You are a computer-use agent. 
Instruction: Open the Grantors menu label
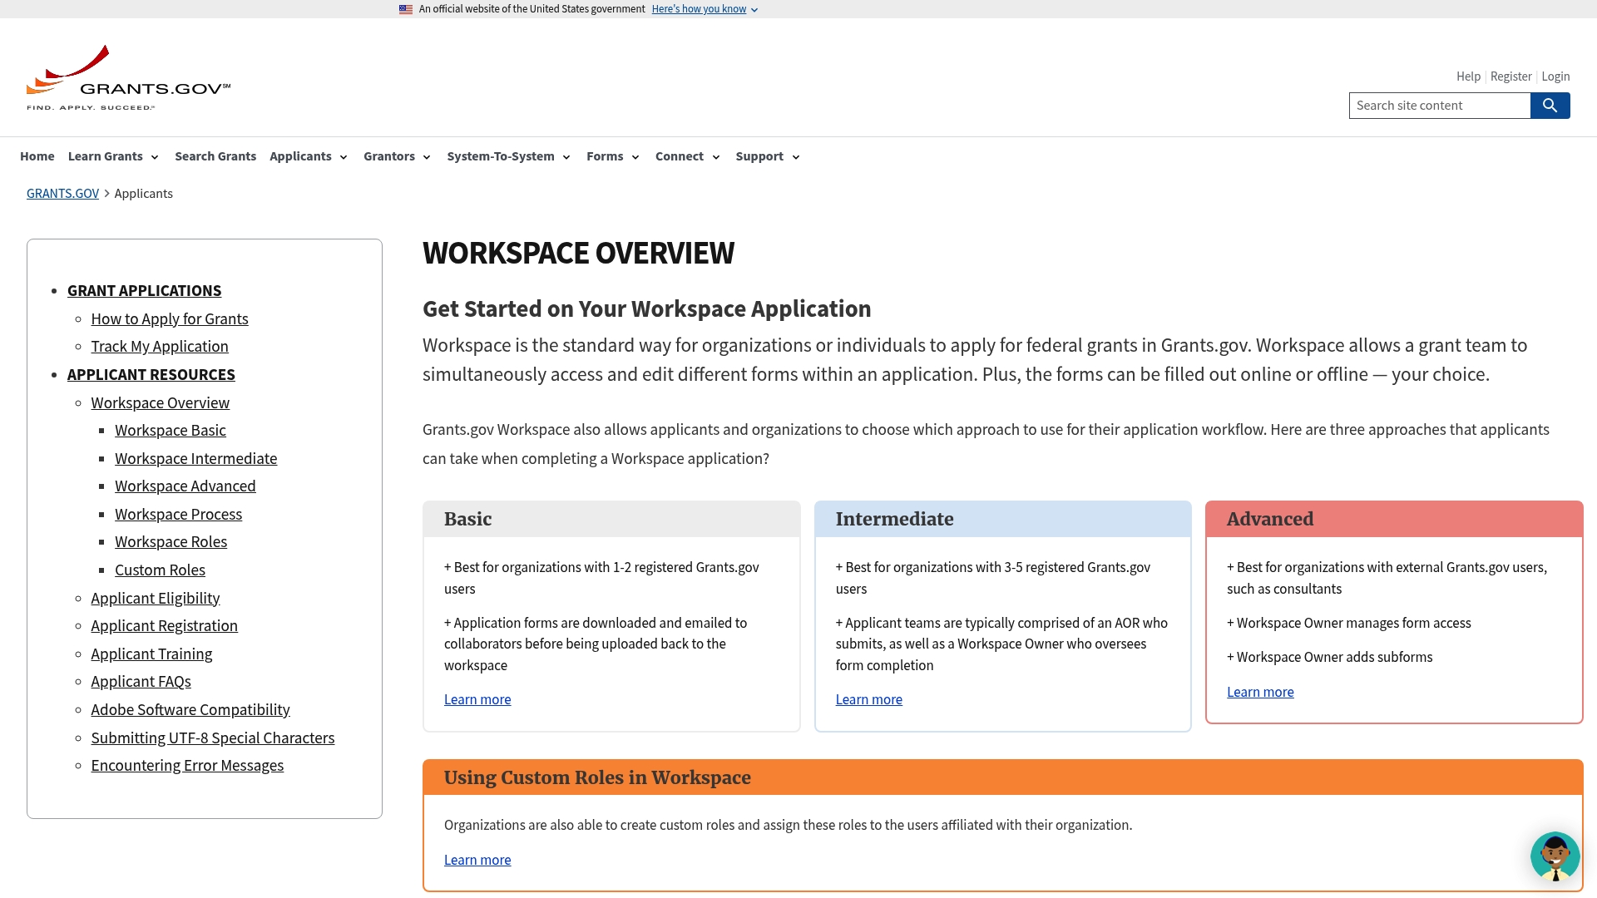[389, 156]
